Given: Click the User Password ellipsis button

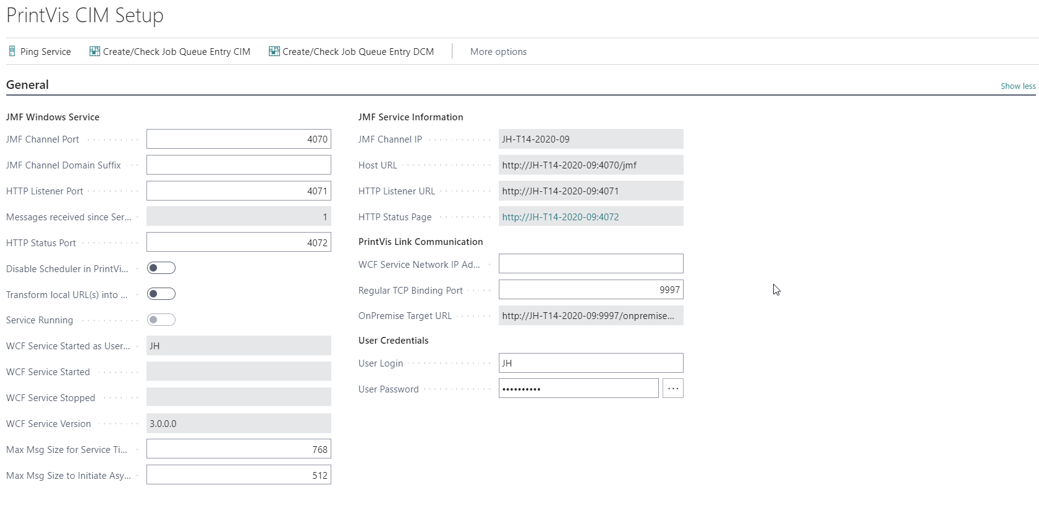Looking at the screenshot, I should [x=672, y=388].
